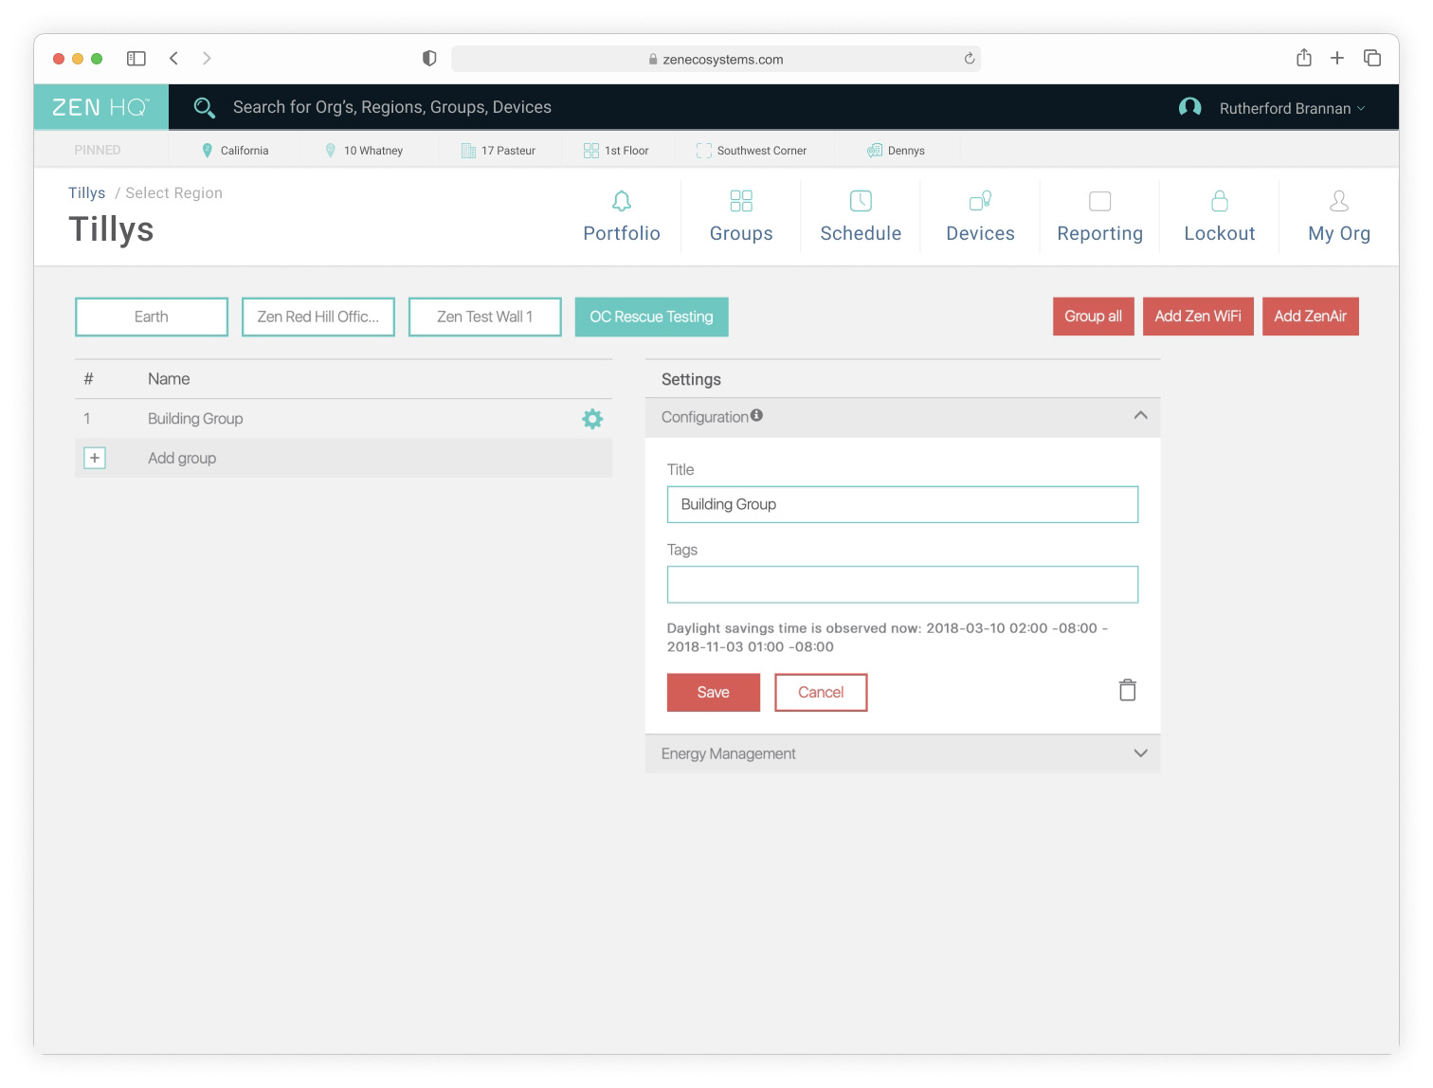
Task: Click the browser address bar
Action: pyautogui.click(x=716, y=59)
